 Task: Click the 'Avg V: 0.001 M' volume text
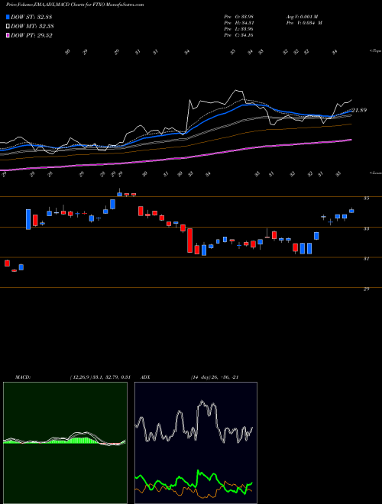click(302, 16)
